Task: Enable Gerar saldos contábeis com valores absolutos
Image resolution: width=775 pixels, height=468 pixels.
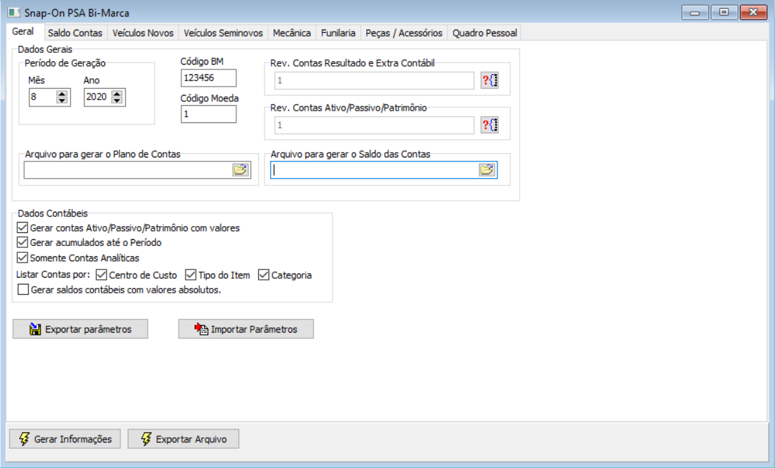Action: (x=23, y=289)
